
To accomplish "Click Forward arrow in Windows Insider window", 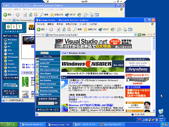I will [x=51, y=29].
